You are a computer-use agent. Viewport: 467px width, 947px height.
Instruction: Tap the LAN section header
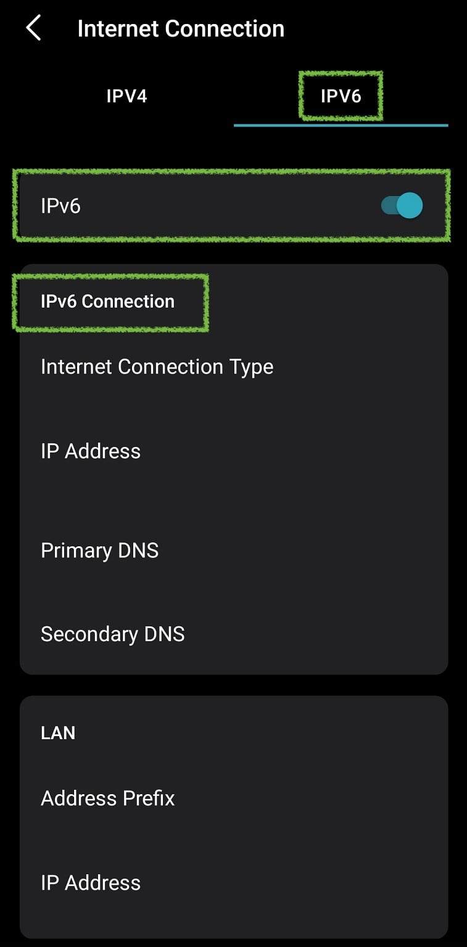[x=58, y=732]
